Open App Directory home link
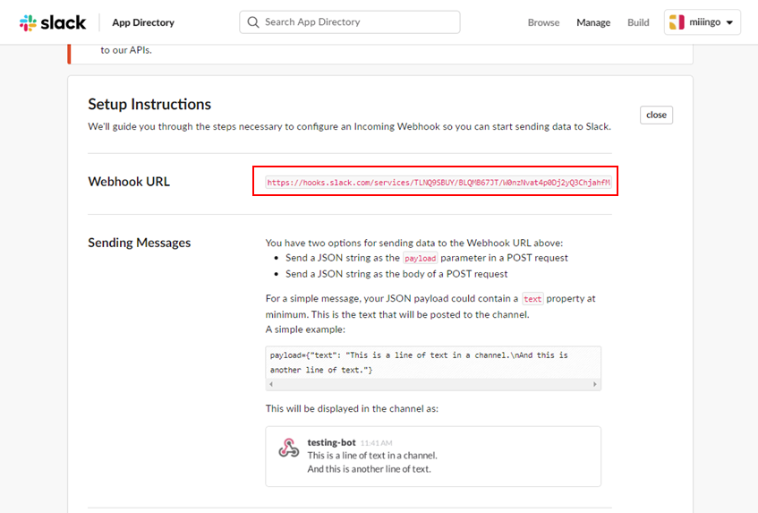This screenshot has width=758, height=513. (x=143, y=22)
